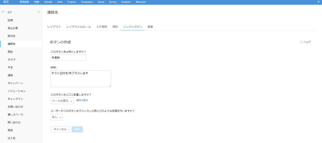Open Desk in the top bar

[60, 2]
